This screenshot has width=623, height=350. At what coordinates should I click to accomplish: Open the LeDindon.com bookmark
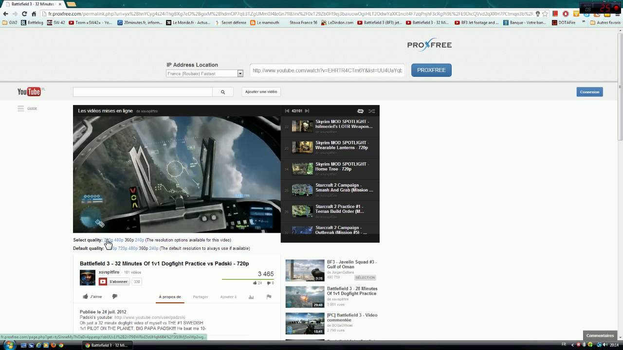[x=337, y=22]
